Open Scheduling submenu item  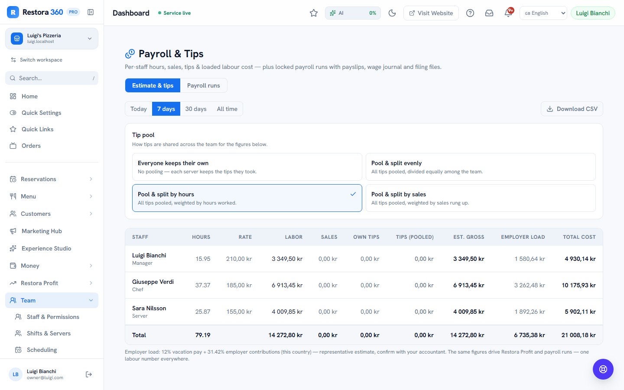pyautogui.click(x=54, y=350)
